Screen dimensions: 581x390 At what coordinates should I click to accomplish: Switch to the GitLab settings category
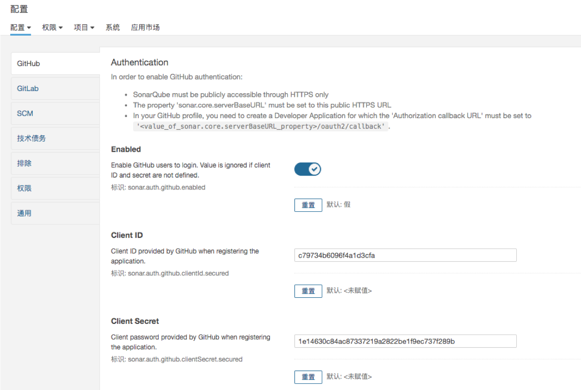point(55,89)
